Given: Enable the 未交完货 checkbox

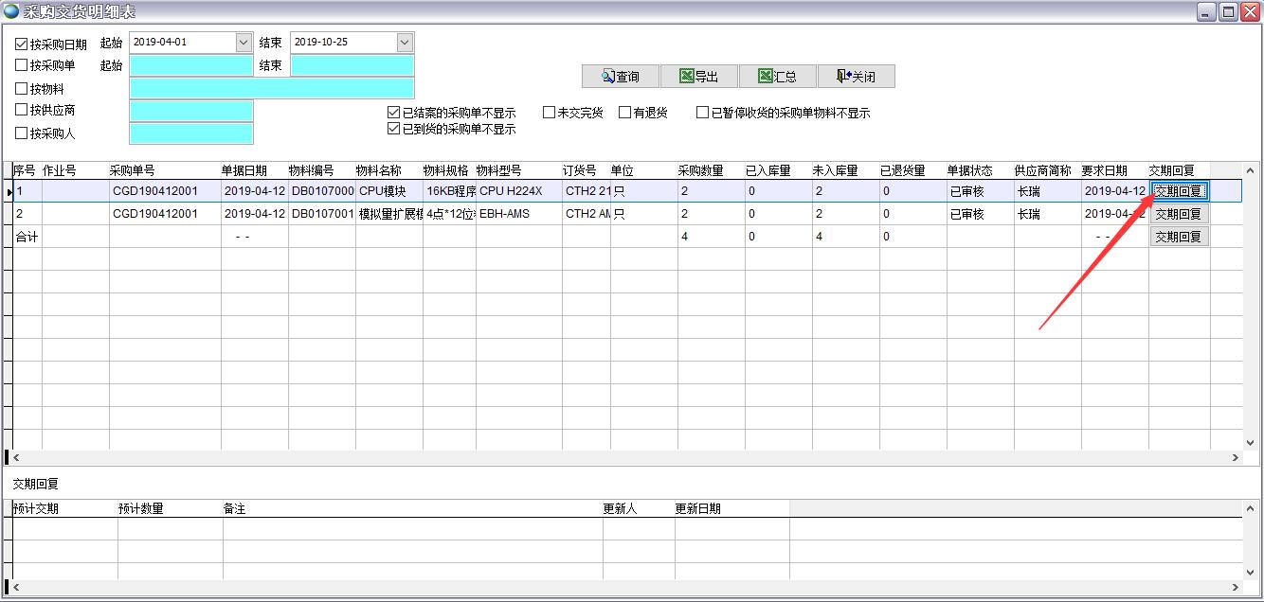Looking at the screenshot, I should pyautogui.click(x=549, y=112).
